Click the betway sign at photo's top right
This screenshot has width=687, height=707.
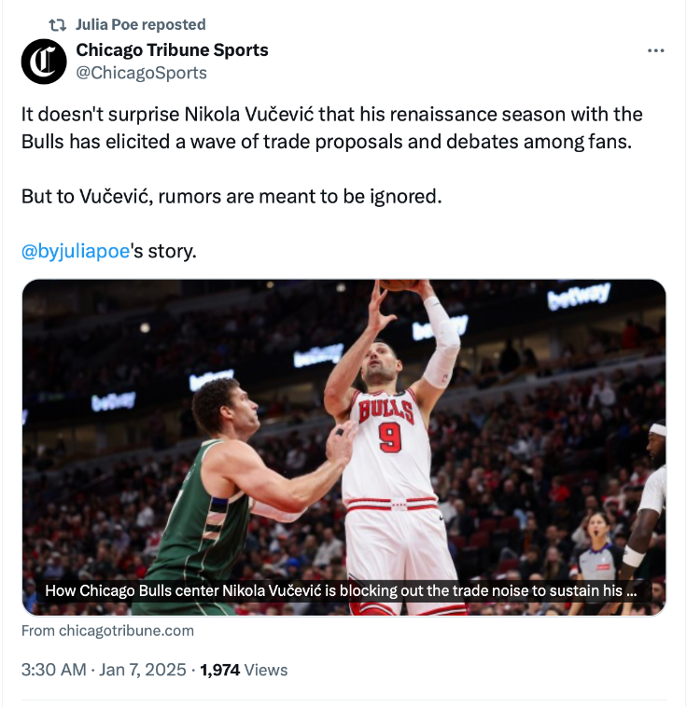tap(578, 298)
